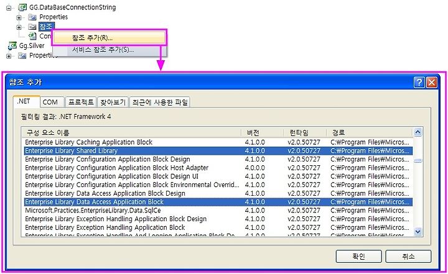Select highlighted Enterprise Library Data Access Application Block
Screen dimensions: 448x274
click(218, 202)
